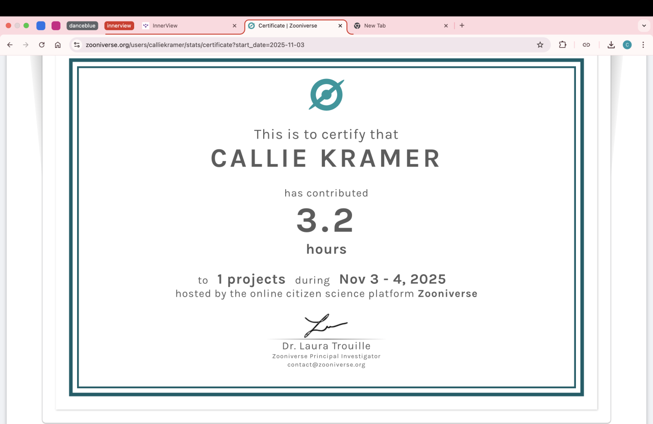This screenshot has height=424, width=653.
Task: Open the Extensions puzzle-piece menu
Action: pyautogui.click(x=563, y=45)
